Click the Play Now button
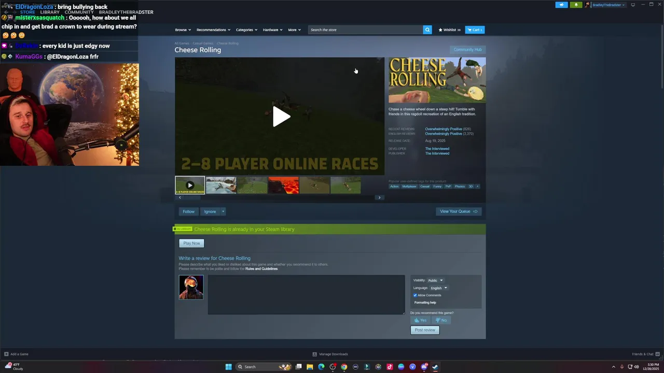664x373 pixels. pyautogui.click(x=191, y=243)
